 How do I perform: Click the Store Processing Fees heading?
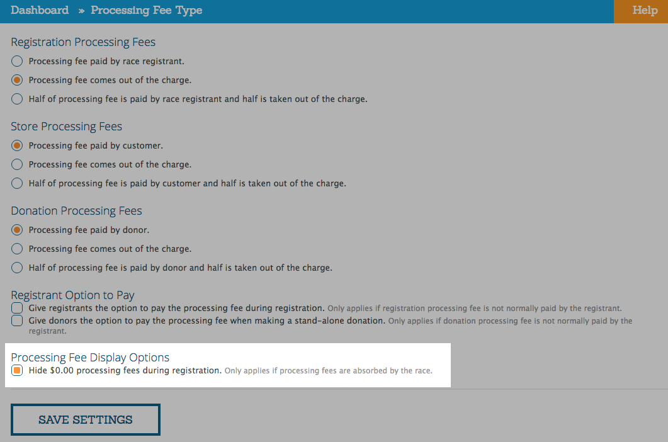66,127
